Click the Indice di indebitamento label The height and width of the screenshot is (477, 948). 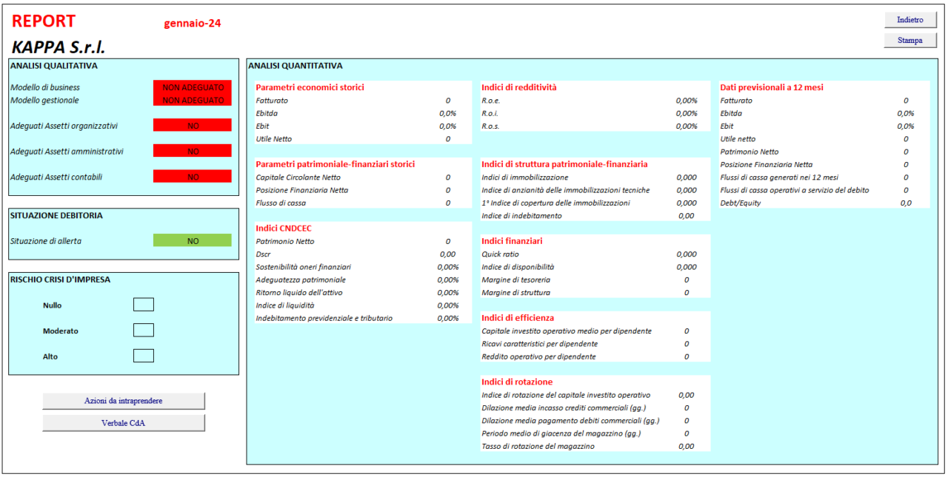(521, 216)
